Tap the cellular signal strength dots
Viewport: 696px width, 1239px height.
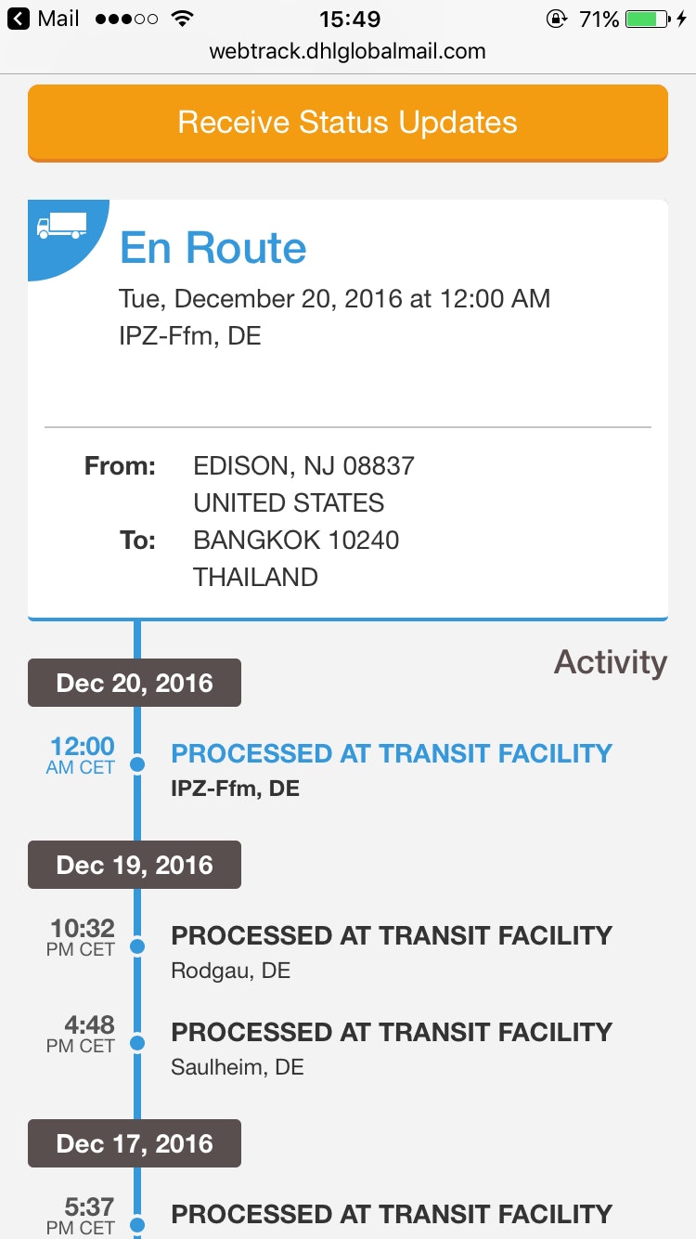pyautogui.click(x=126, y=19)
